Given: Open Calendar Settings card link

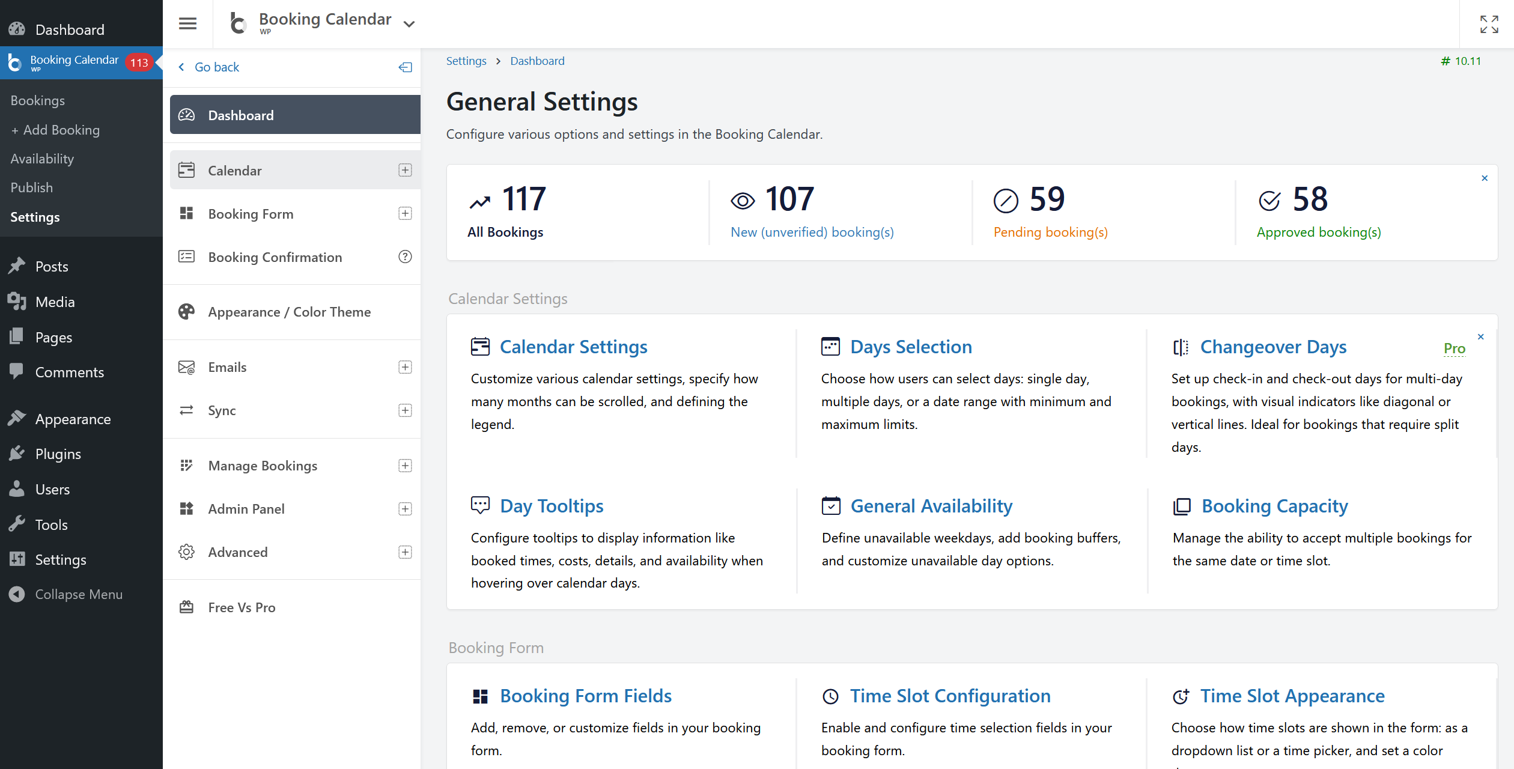Looking at the screenshot, I should [573, 347].
